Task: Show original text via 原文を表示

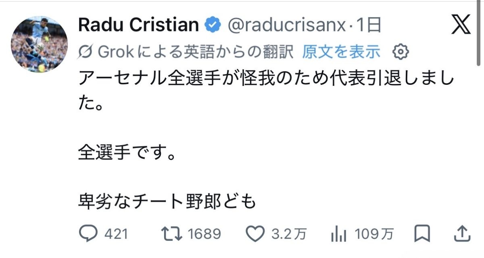Action: [x=341, y=51]
